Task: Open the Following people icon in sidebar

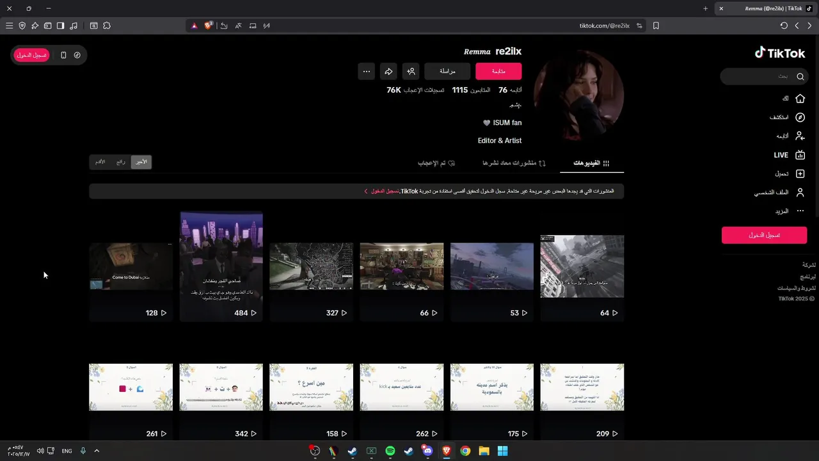Action: [x=800, y=136]
